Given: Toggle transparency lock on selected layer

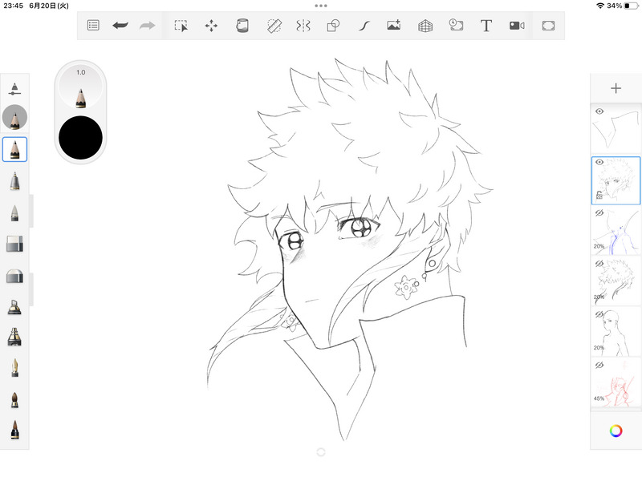Looking at the screenshot, I should [599, 195].
